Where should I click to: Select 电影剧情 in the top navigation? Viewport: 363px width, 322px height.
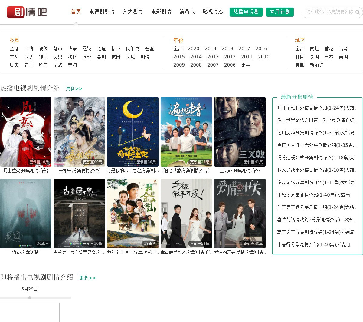(161, 12)
